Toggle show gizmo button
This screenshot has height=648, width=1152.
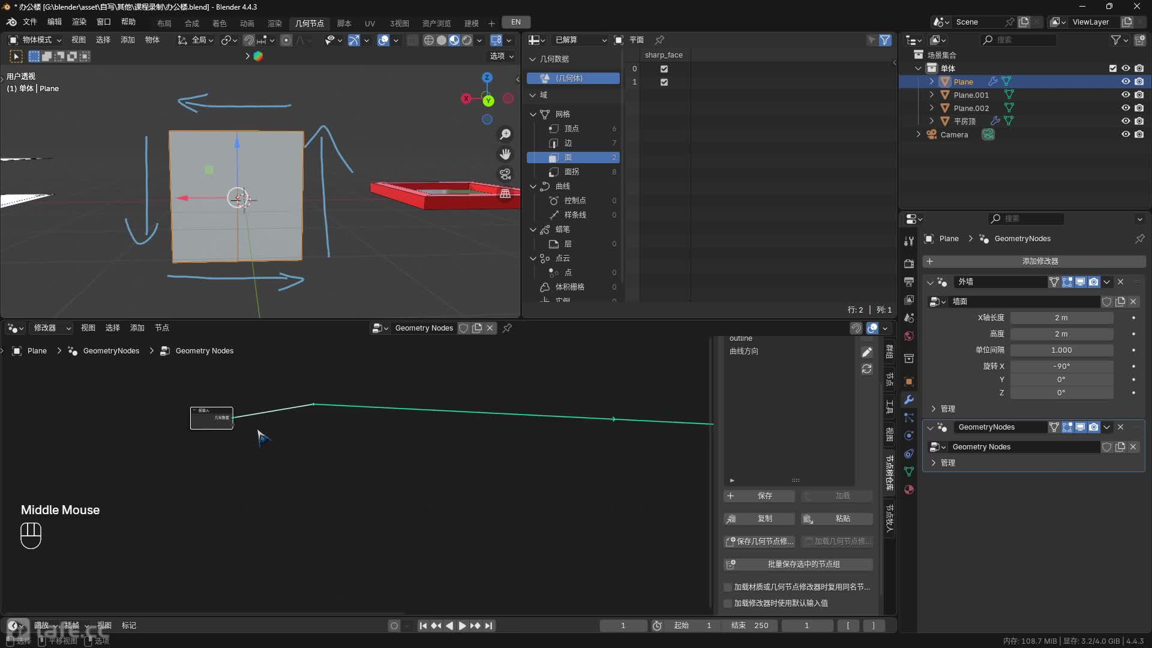354,40
